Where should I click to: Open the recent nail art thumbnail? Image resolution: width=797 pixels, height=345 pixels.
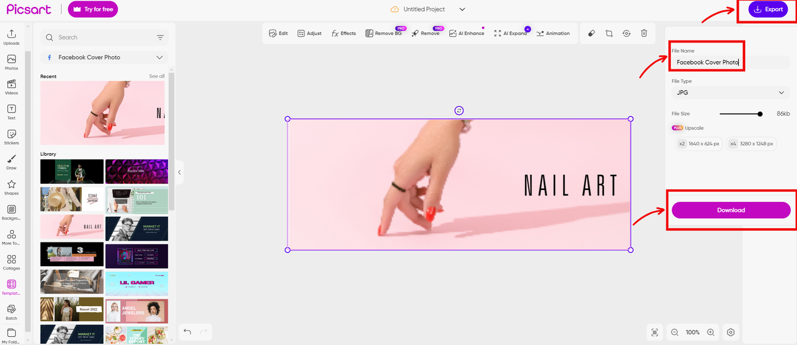coord(103,113)
